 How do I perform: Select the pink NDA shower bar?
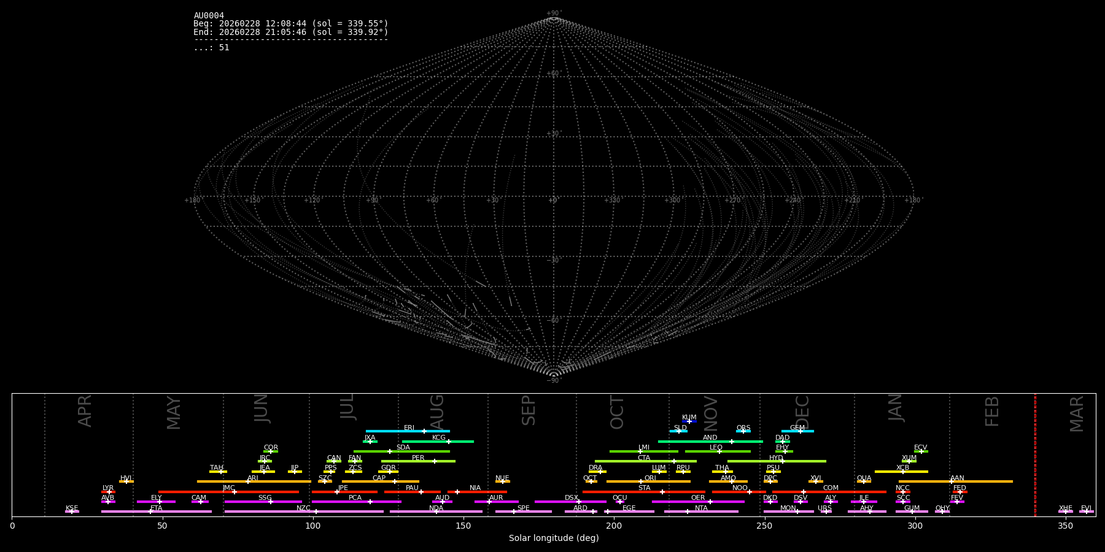[x=436, y=512]
